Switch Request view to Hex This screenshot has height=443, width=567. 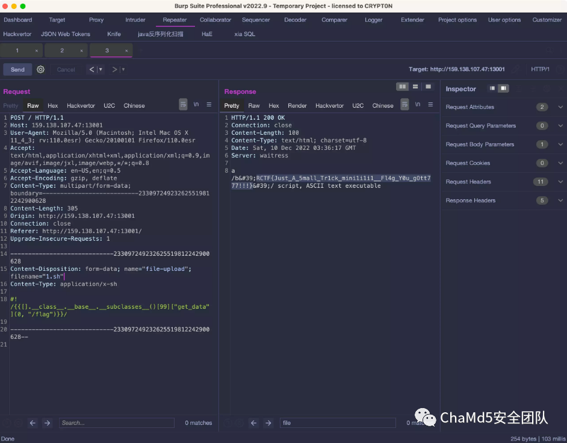[x=53, y=105]
